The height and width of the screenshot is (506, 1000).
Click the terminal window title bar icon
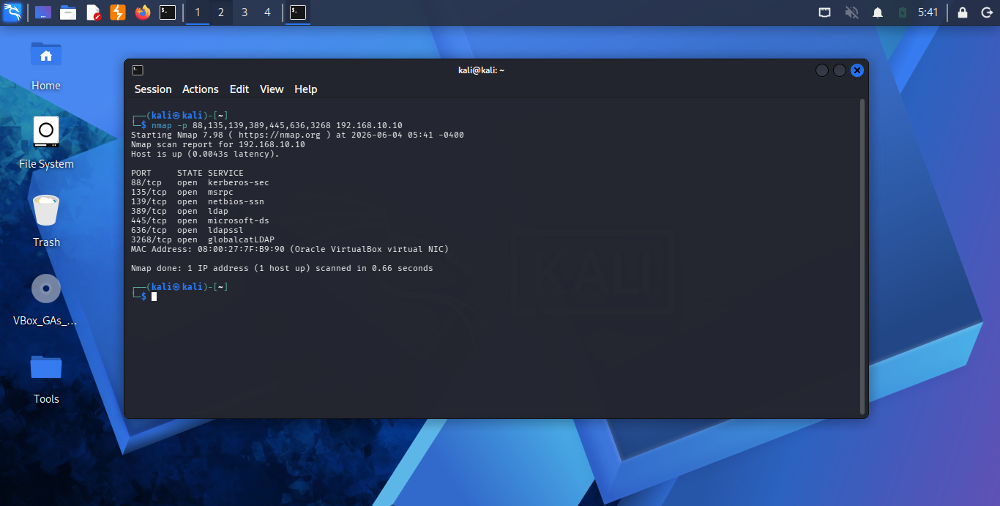click(138, 70)
